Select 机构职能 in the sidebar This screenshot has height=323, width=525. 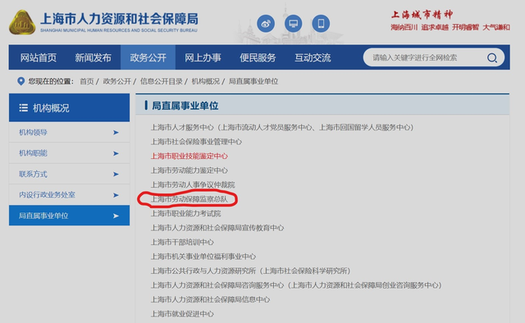click(69, 153)
